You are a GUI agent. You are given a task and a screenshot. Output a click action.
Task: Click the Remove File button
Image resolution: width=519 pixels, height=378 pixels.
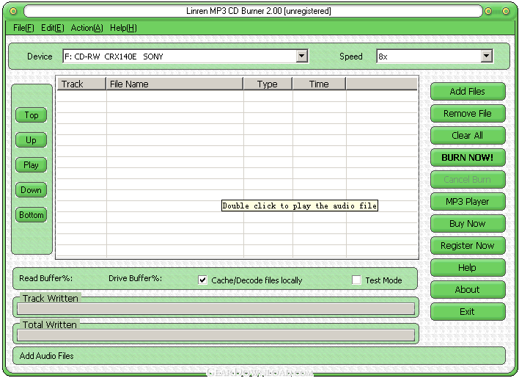point(468,113)
